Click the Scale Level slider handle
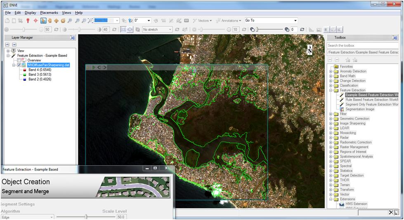404x220 pixels. click(x=86, y=216)
